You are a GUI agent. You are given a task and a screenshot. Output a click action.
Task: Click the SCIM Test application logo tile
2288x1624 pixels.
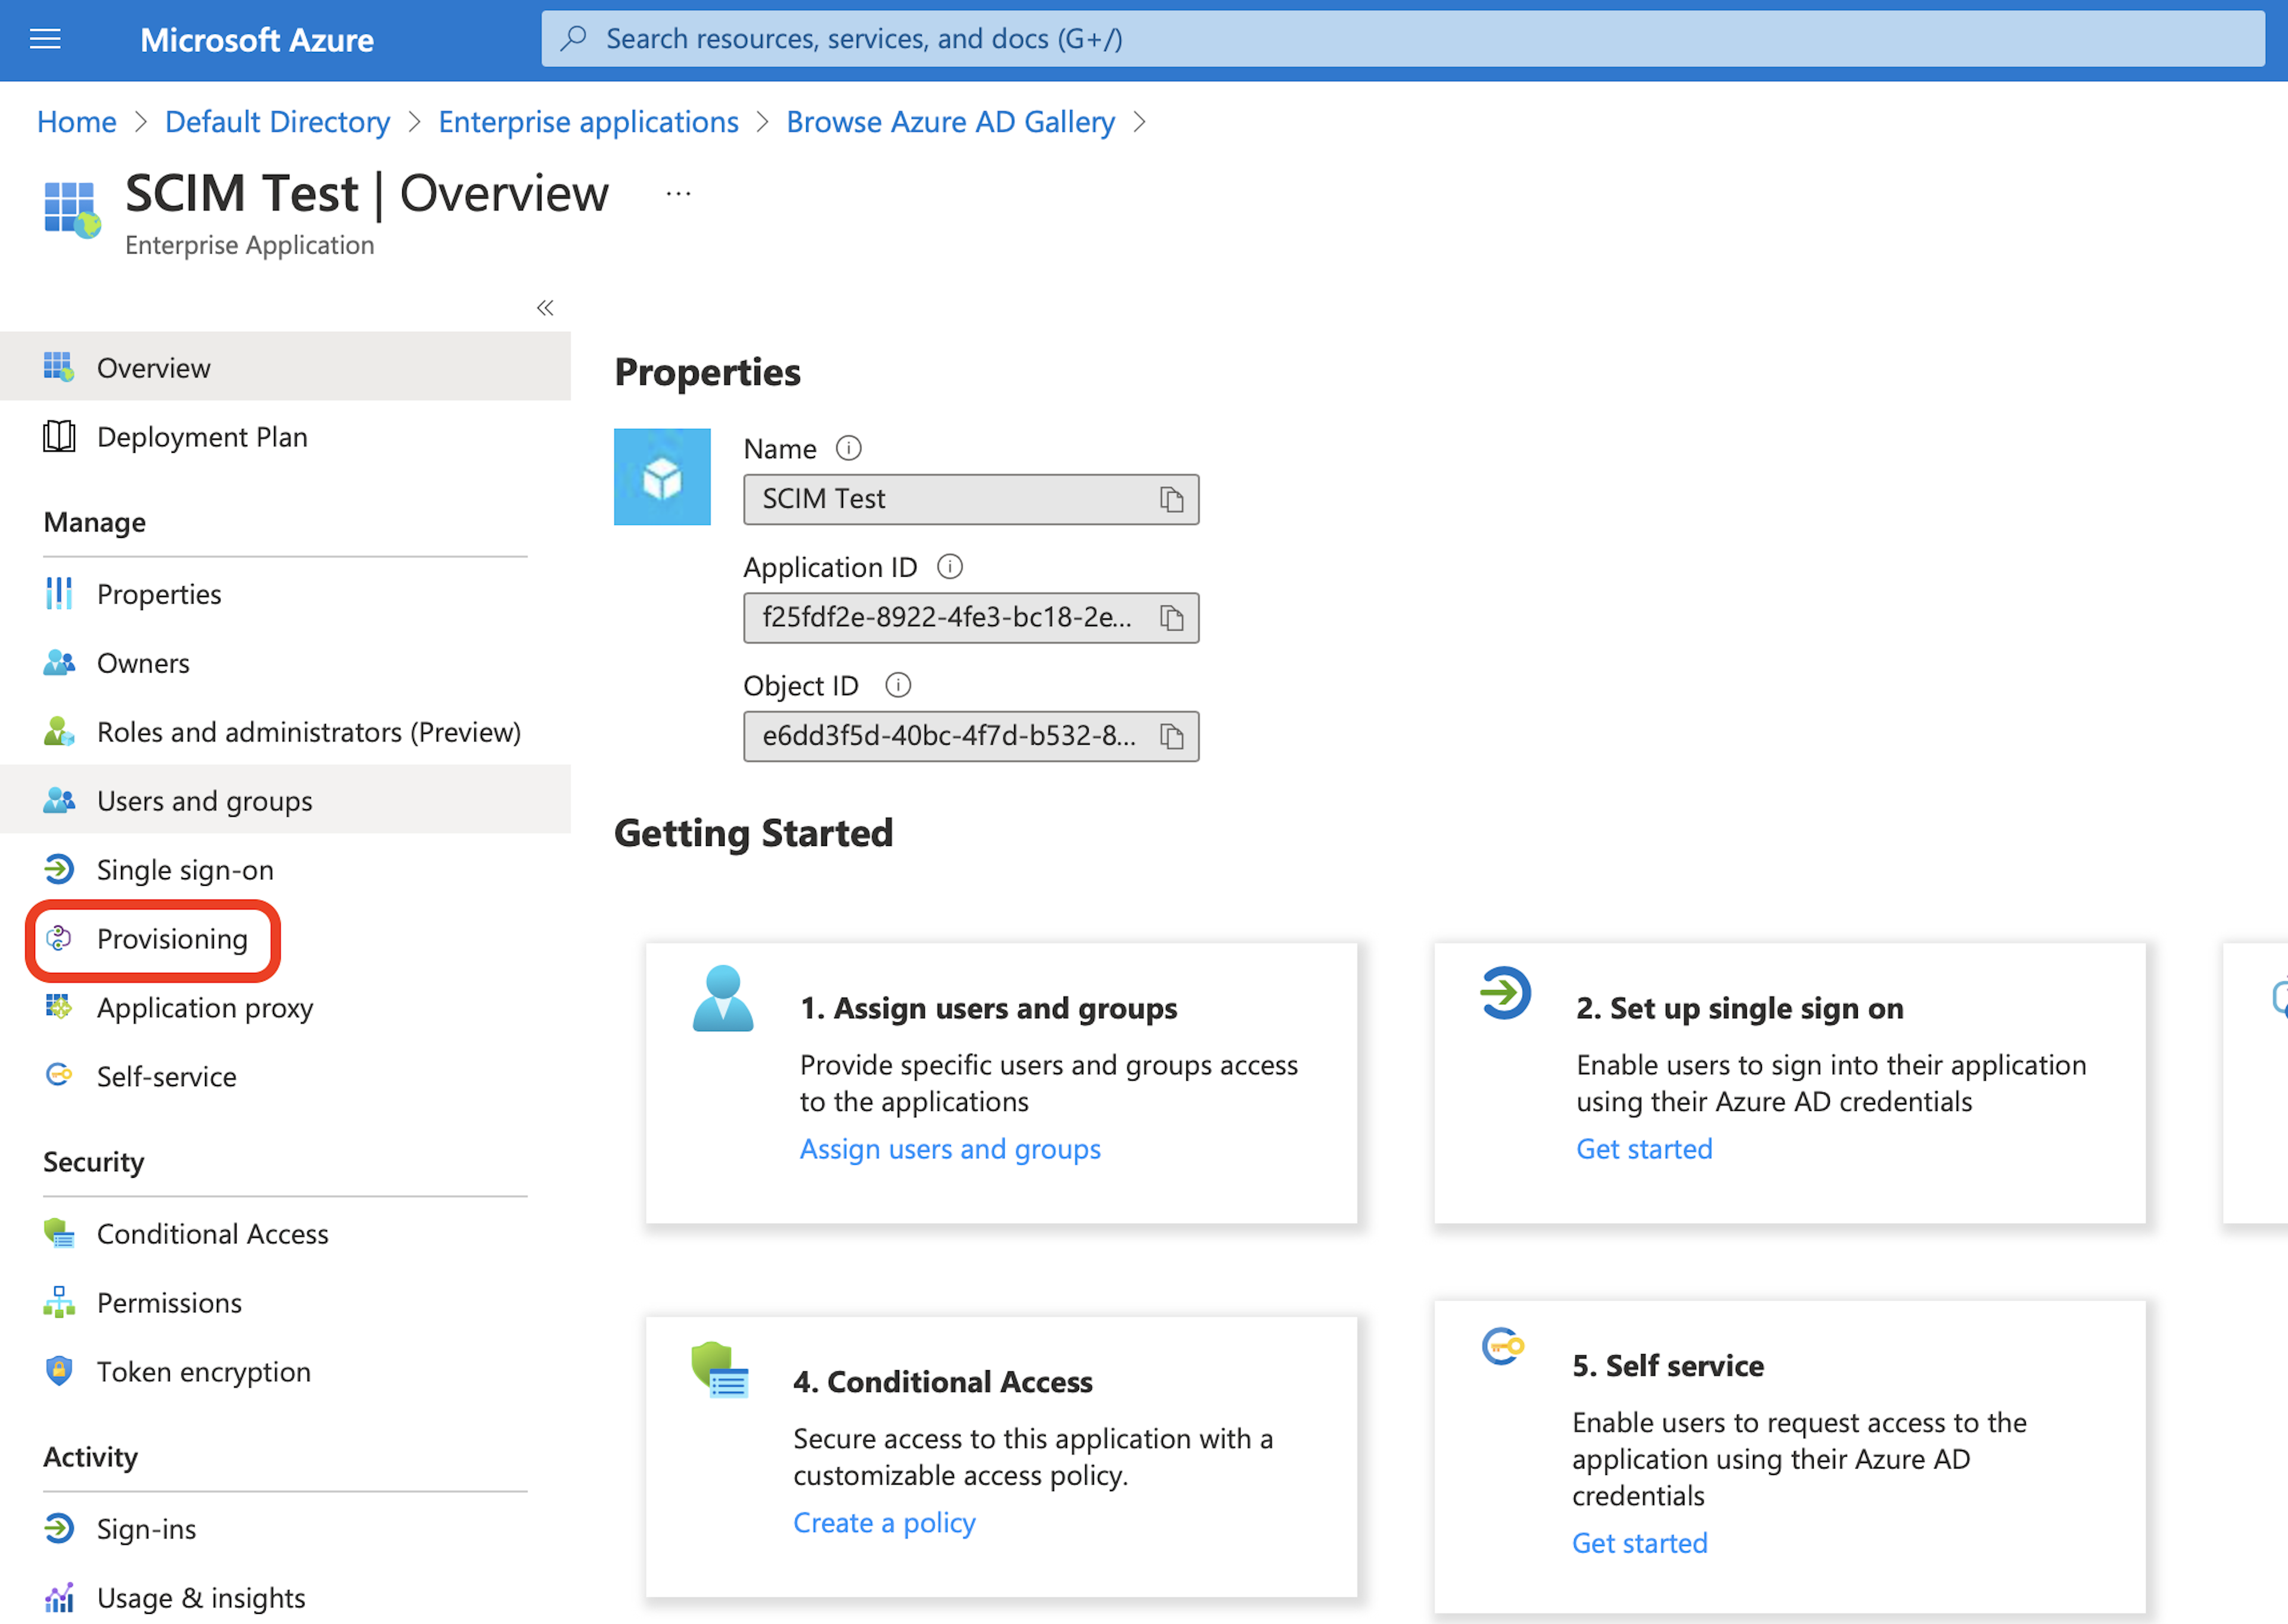[662, 477]
